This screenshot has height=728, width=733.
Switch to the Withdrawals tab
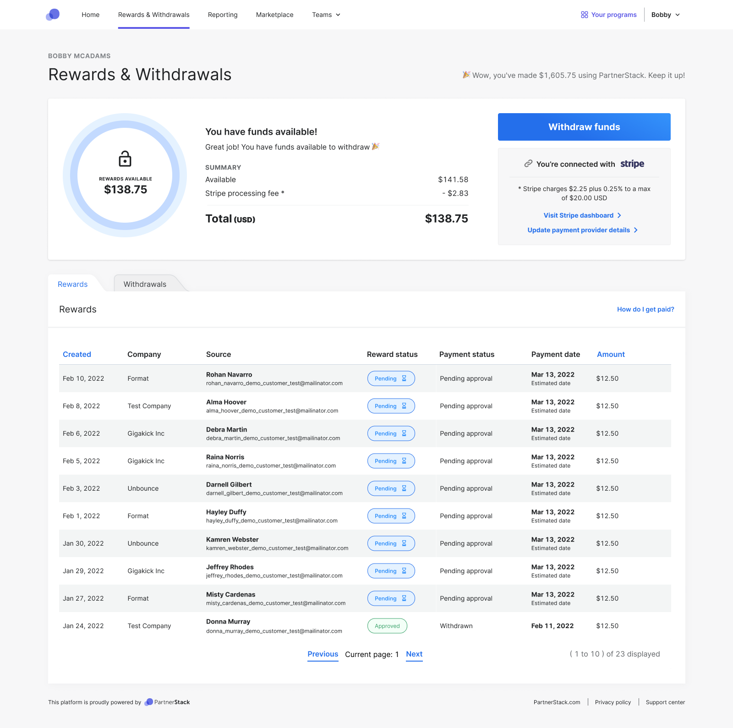click(x=145, y=284)
